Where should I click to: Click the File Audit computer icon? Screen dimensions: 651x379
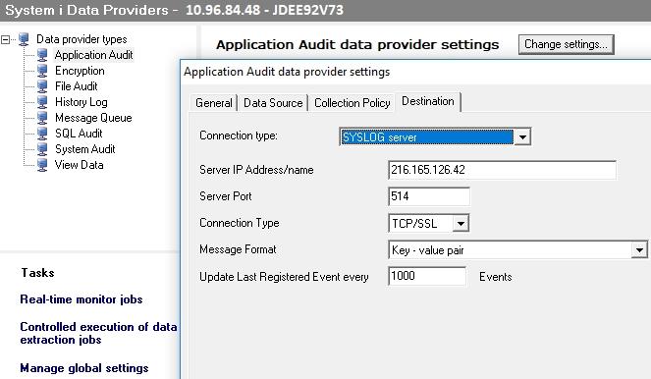coord(42,86)
